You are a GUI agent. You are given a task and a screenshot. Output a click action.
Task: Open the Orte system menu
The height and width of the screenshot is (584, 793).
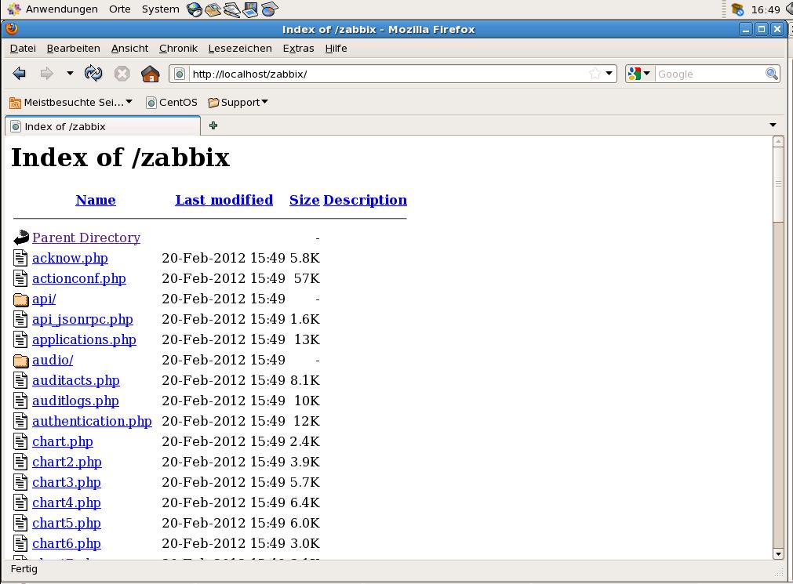[x=120, y=9]
